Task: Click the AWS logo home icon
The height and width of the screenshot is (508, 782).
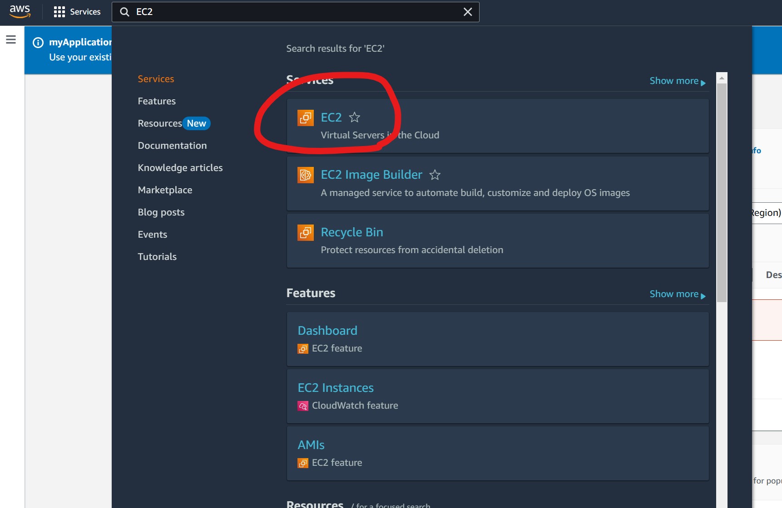Action: coord(20,11)
